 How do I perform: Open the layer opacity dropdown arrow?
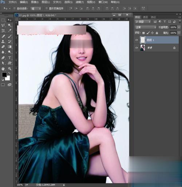click(179, 27)
